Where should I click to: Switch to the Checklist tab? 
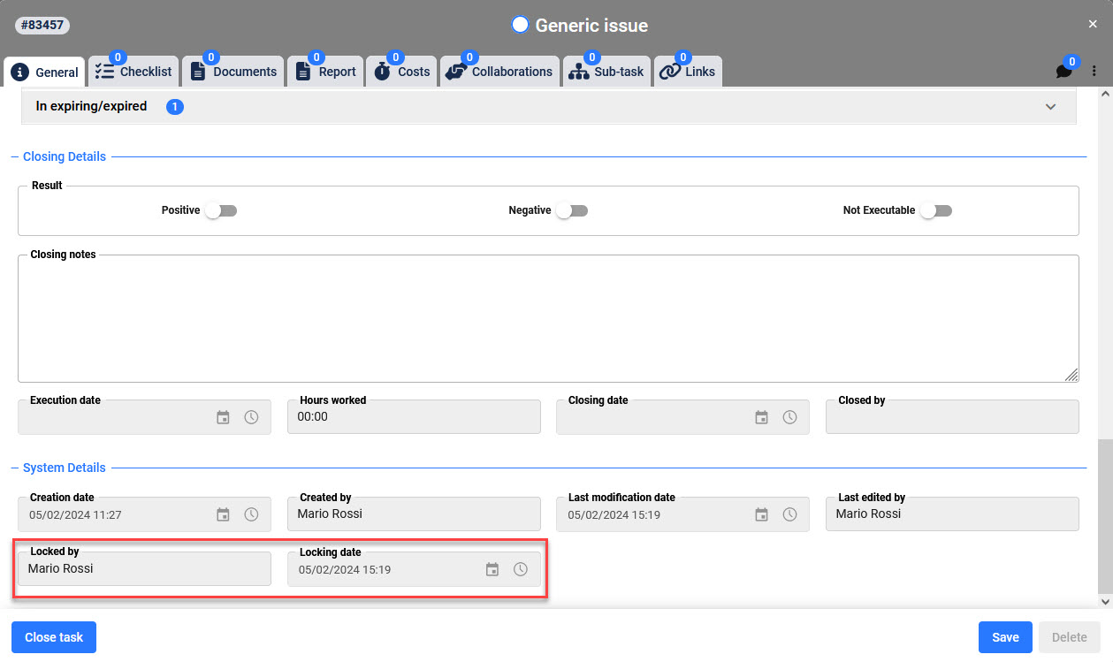click(x=133, y=72)
